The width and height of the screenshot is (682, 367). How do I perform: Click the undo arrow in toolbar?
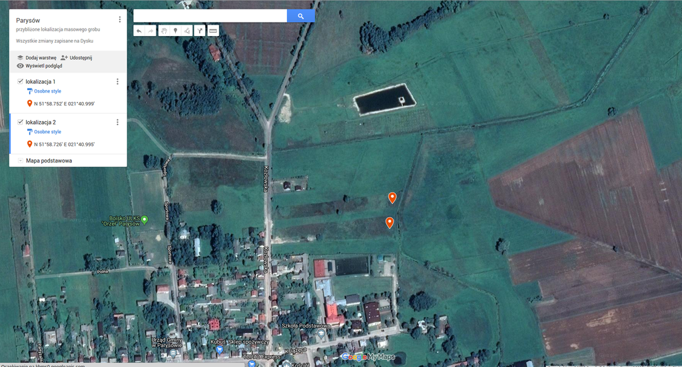point(139,31)
